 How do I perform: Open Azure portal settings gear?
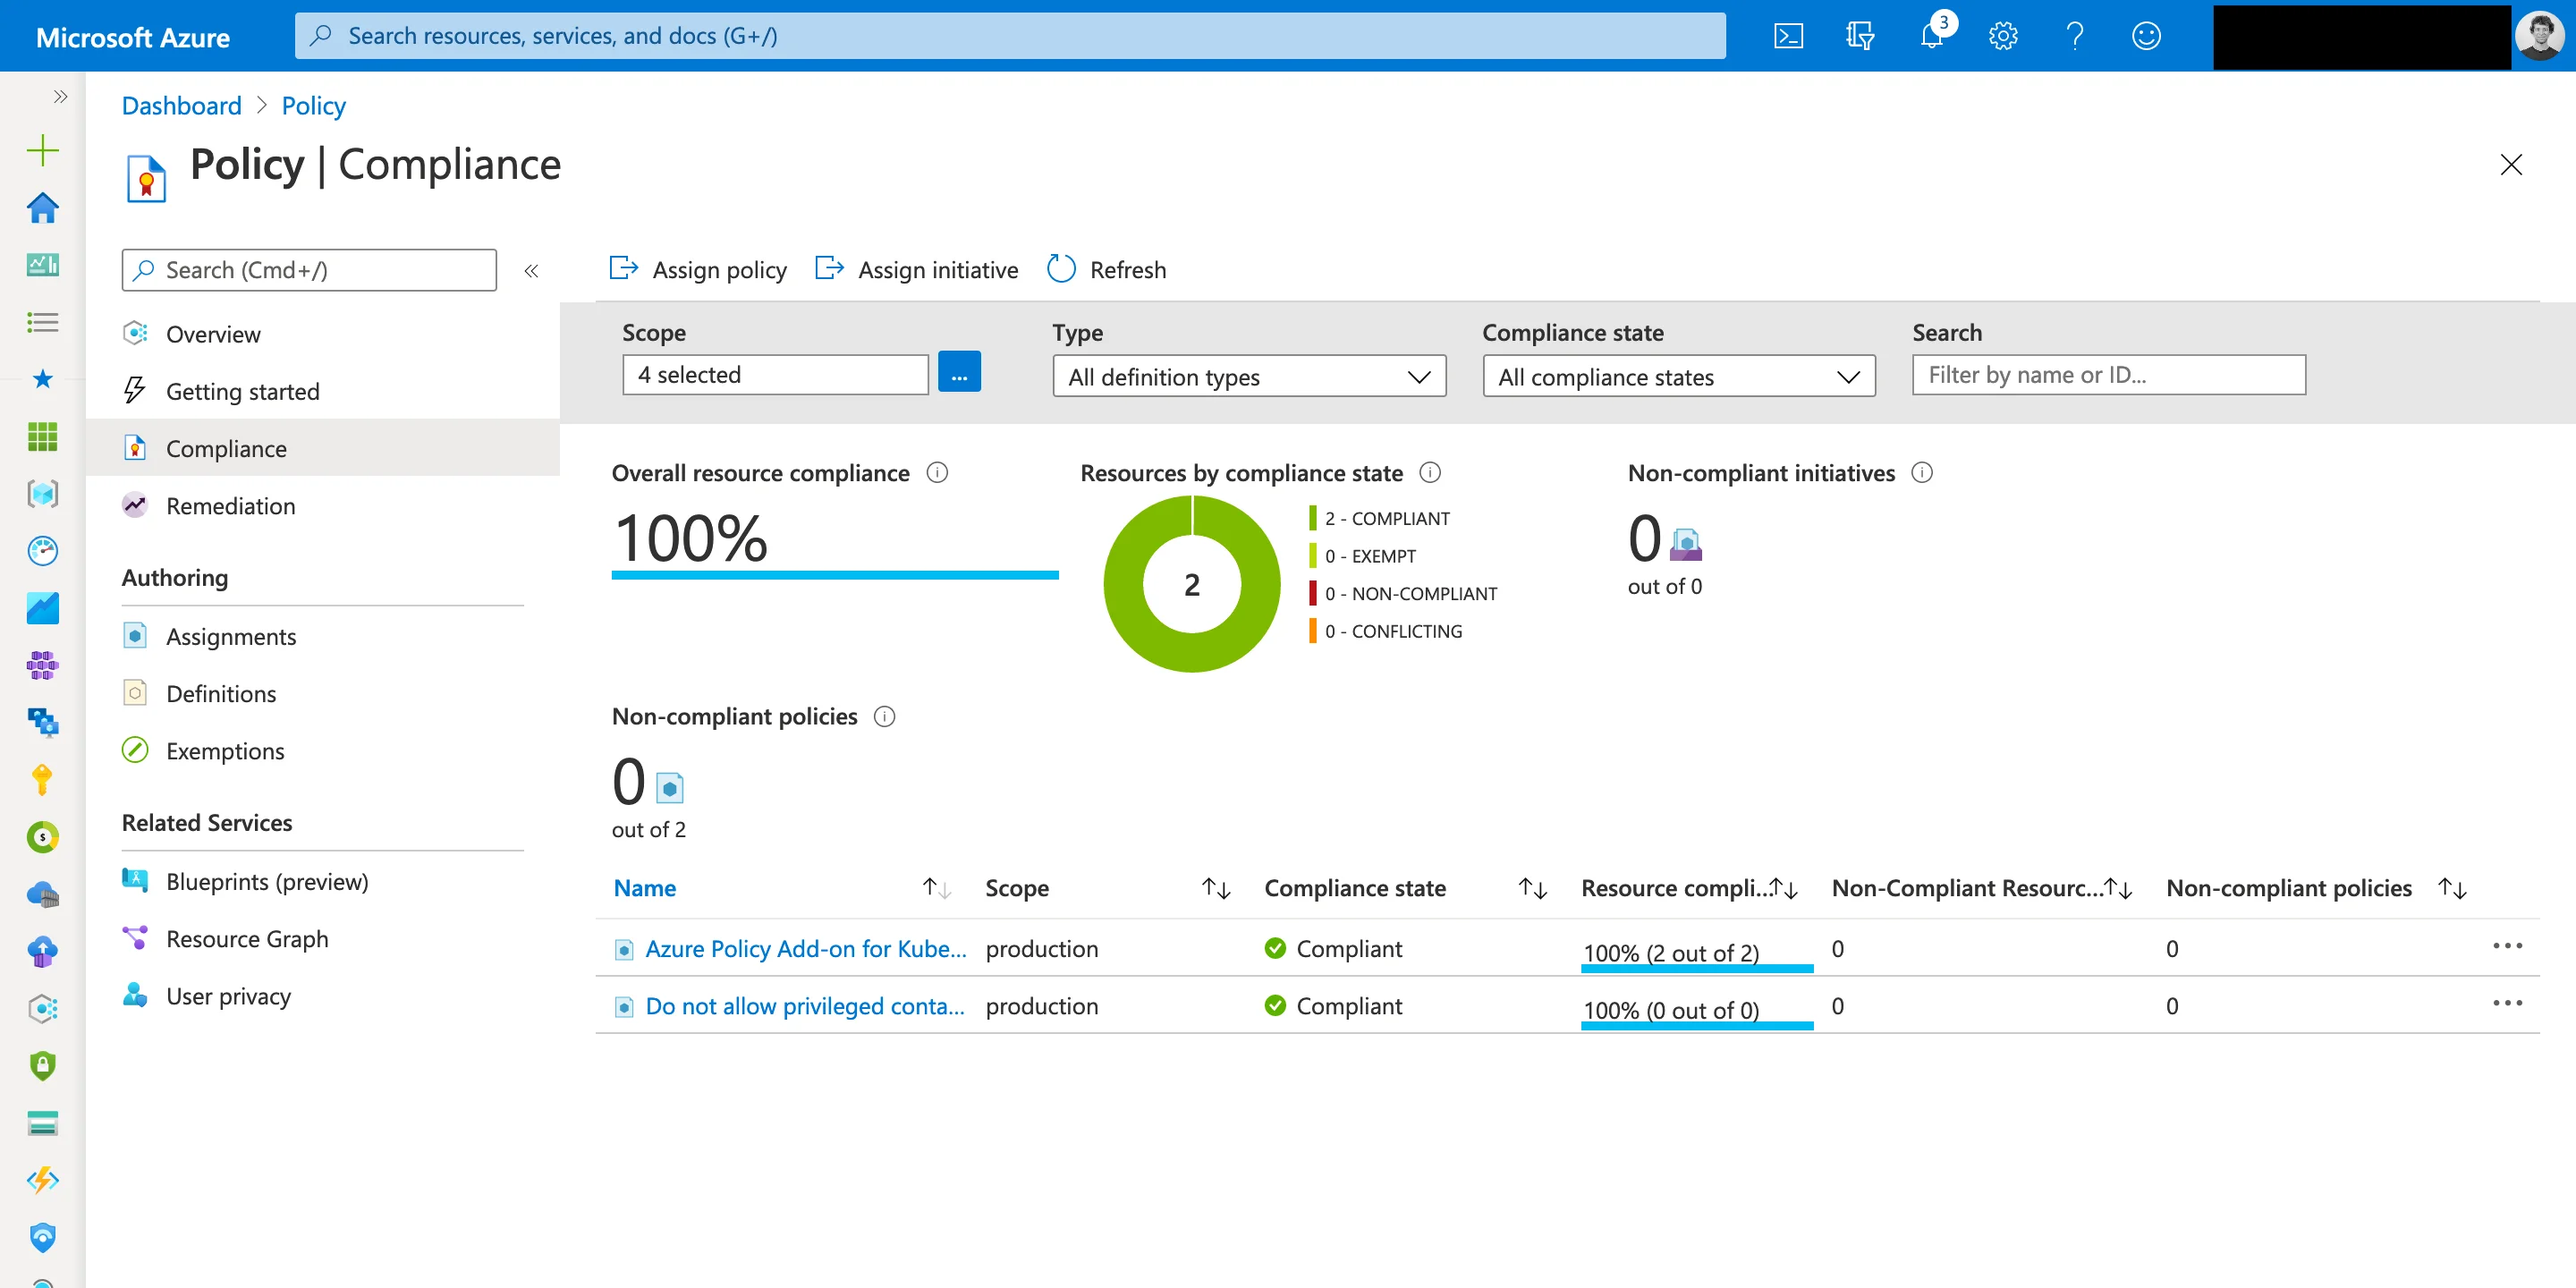[2003, 35]
